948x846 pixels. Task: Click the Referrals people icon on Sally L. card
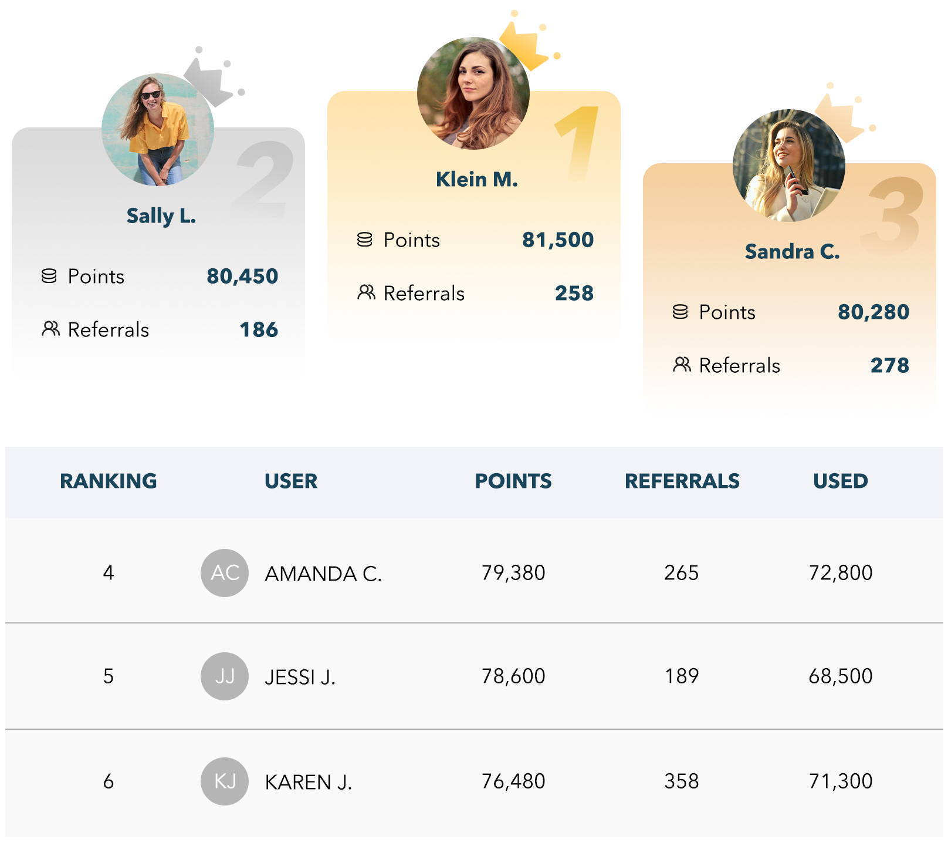click(50, 329)
